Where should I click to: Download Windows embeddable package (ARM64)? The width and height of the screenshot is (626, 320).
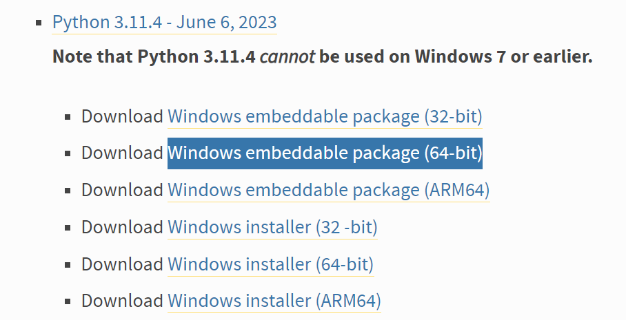(328, 189)
